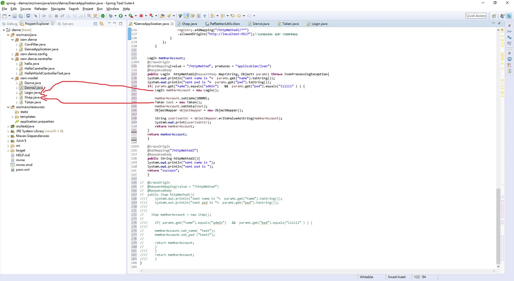Select Login.java in Project Explorer
The image size is (514, 281).
click(32, 93)
